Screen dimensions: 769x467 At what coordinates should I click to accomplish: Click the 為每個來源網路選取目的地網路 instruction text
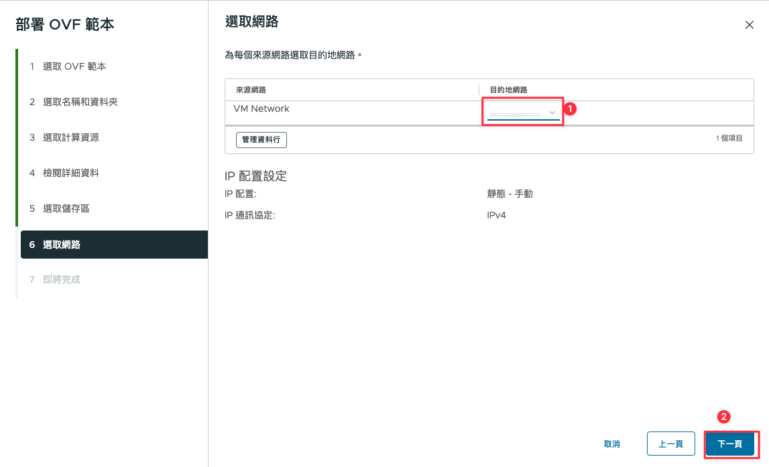pos(293,55)
